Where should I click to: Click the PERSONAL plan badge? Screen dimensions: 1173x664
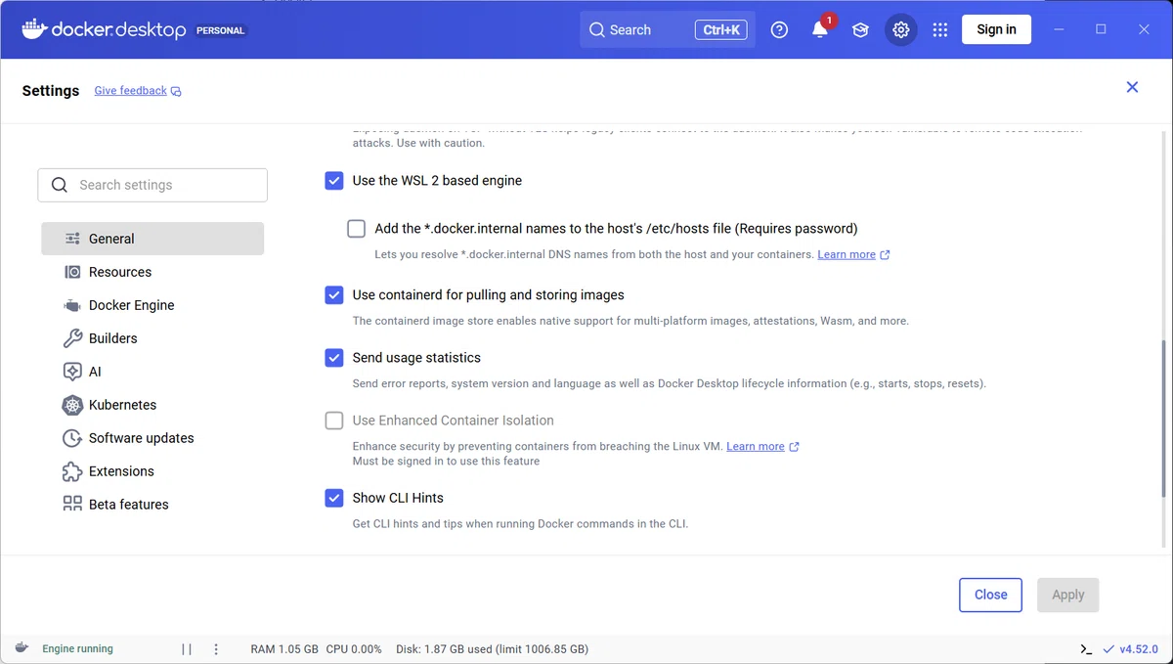221,30
